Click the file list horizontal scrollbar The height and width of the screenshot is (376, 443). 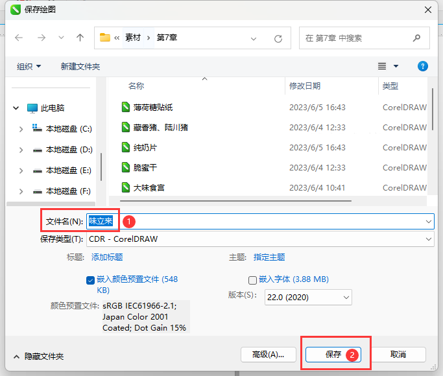coord(235,201)
